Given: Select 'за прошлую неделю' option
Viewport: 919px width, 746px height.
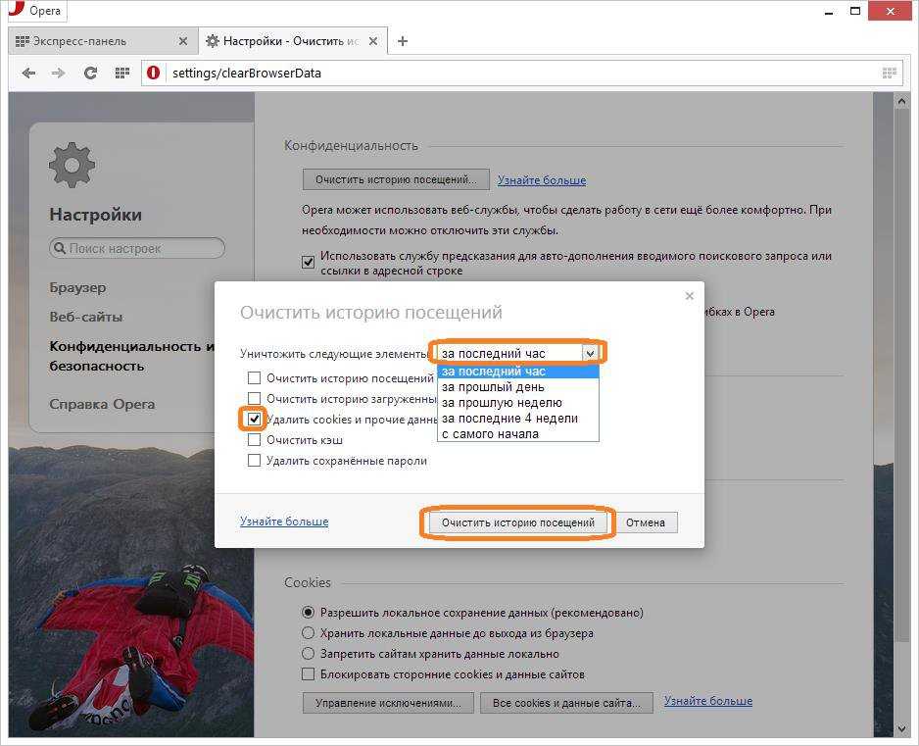Looking at the screenshot, I should click(502, 403).
